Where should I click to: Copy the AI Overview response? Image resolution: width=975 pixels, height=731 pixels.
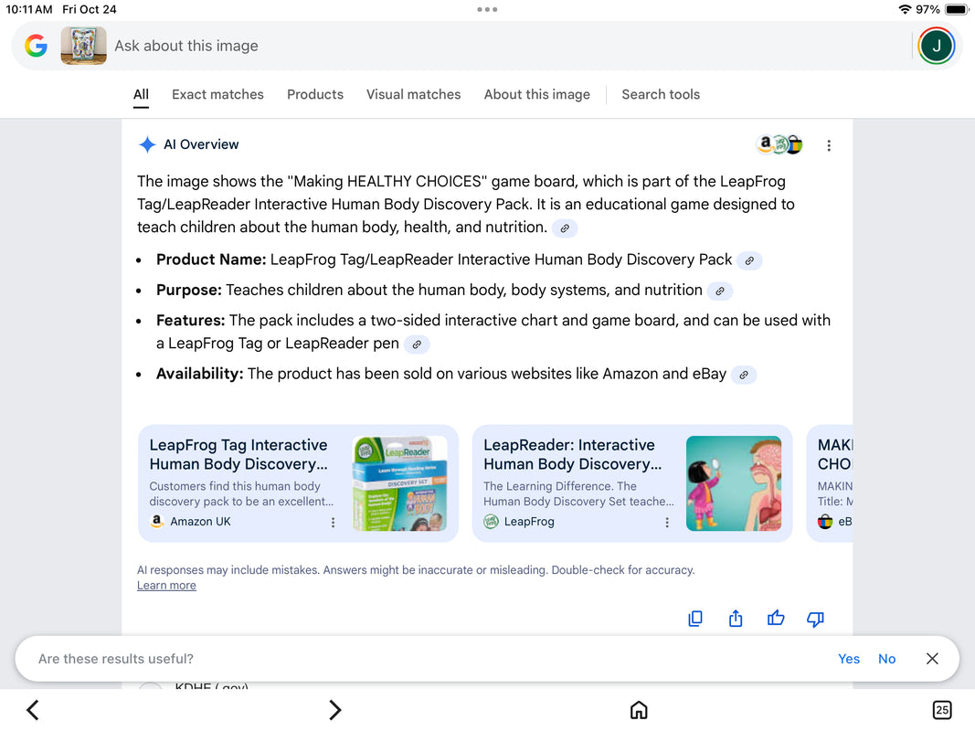[x=695, y=619]
